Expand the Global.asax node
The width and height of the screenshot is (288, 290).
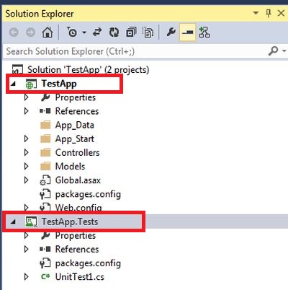(x=27, y=180)
